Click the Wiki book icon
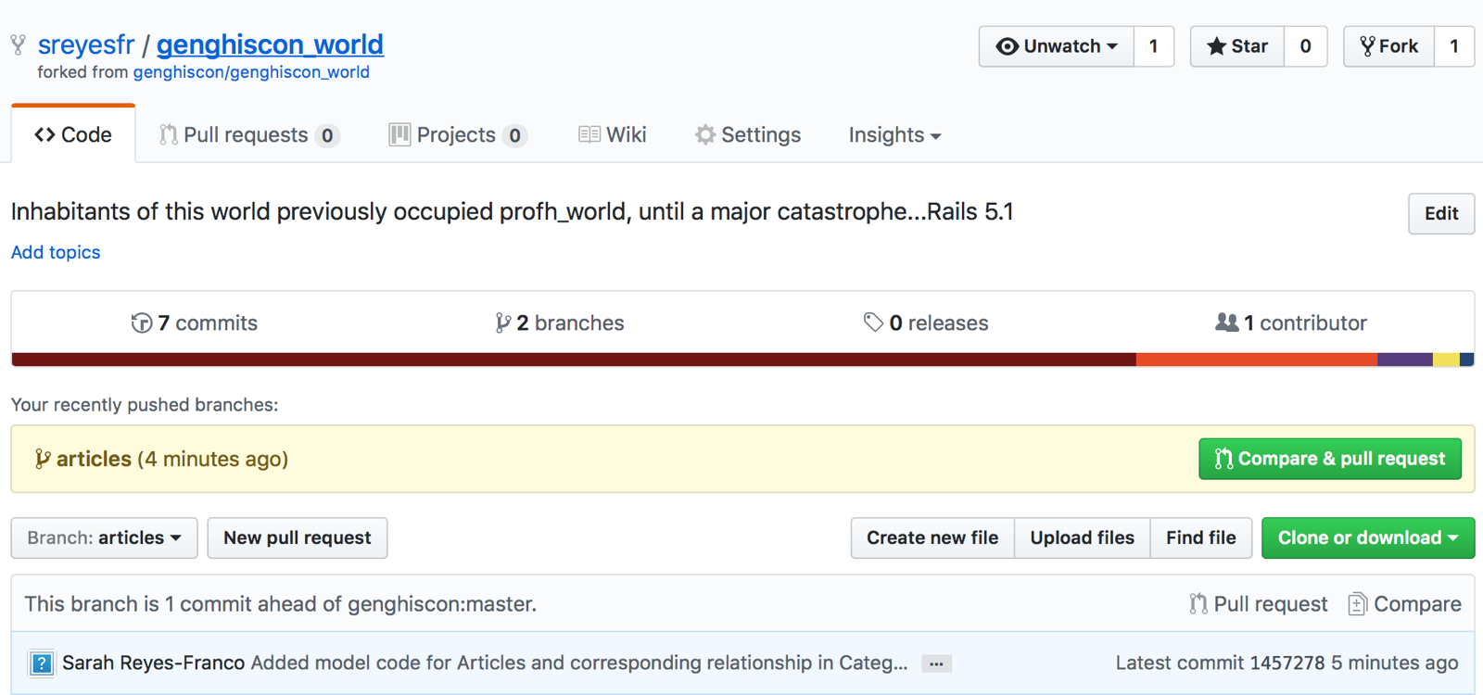 pyautogui.click(x=589, y=135)
